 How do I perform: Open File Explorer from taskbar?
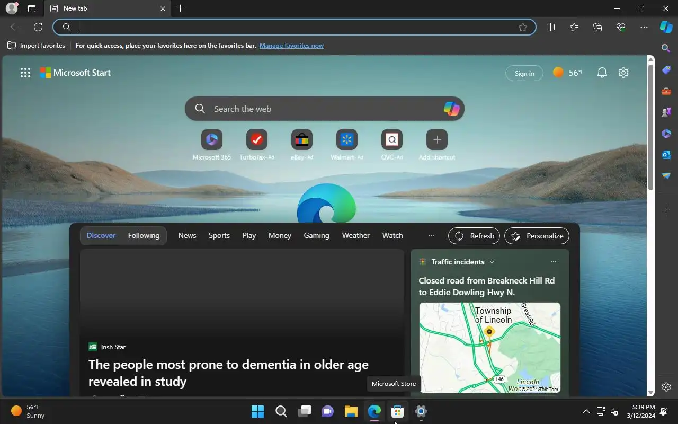pyautogui.click(x=351, y=411)
